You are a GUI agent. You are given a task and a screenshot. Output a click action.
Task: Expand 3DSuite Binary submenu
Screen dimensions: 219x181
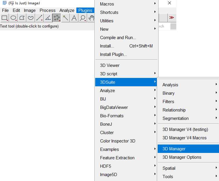pyautogui.click(x=188, y=93)
